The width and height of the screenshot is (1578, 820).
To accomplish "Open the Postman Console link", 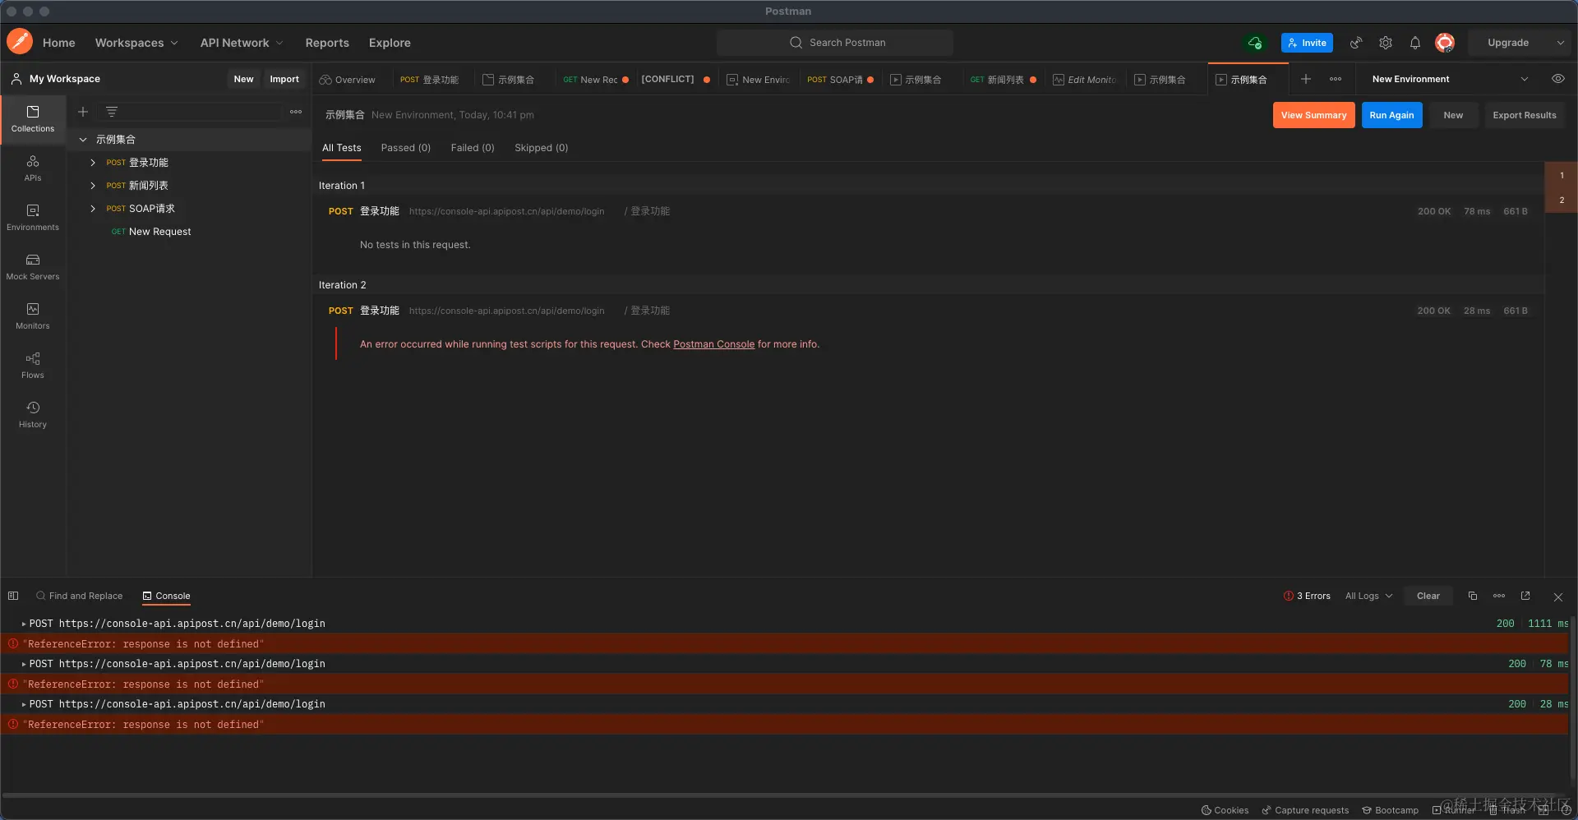I will point(713,344).
